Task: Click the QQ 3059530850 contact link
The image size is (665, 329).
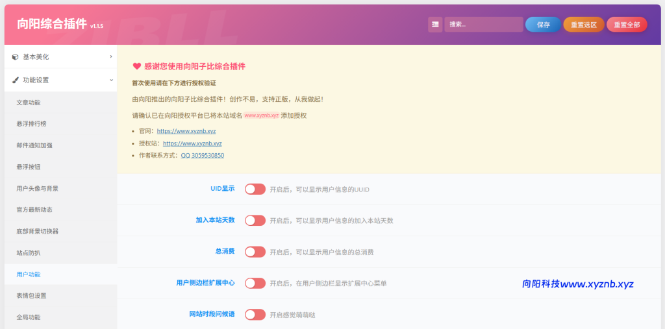Action: pyautogui.click(x=203, y=156)
